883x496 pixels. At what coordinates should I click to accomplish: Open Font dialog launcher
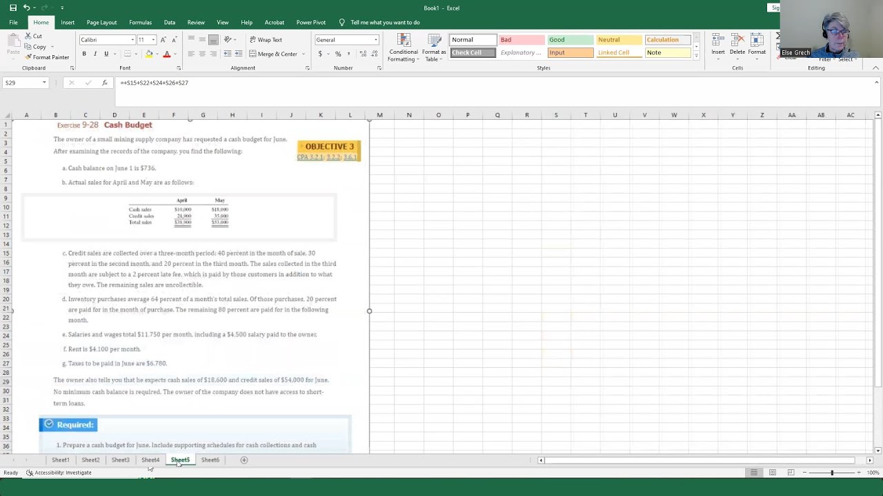tap(179, 68)
